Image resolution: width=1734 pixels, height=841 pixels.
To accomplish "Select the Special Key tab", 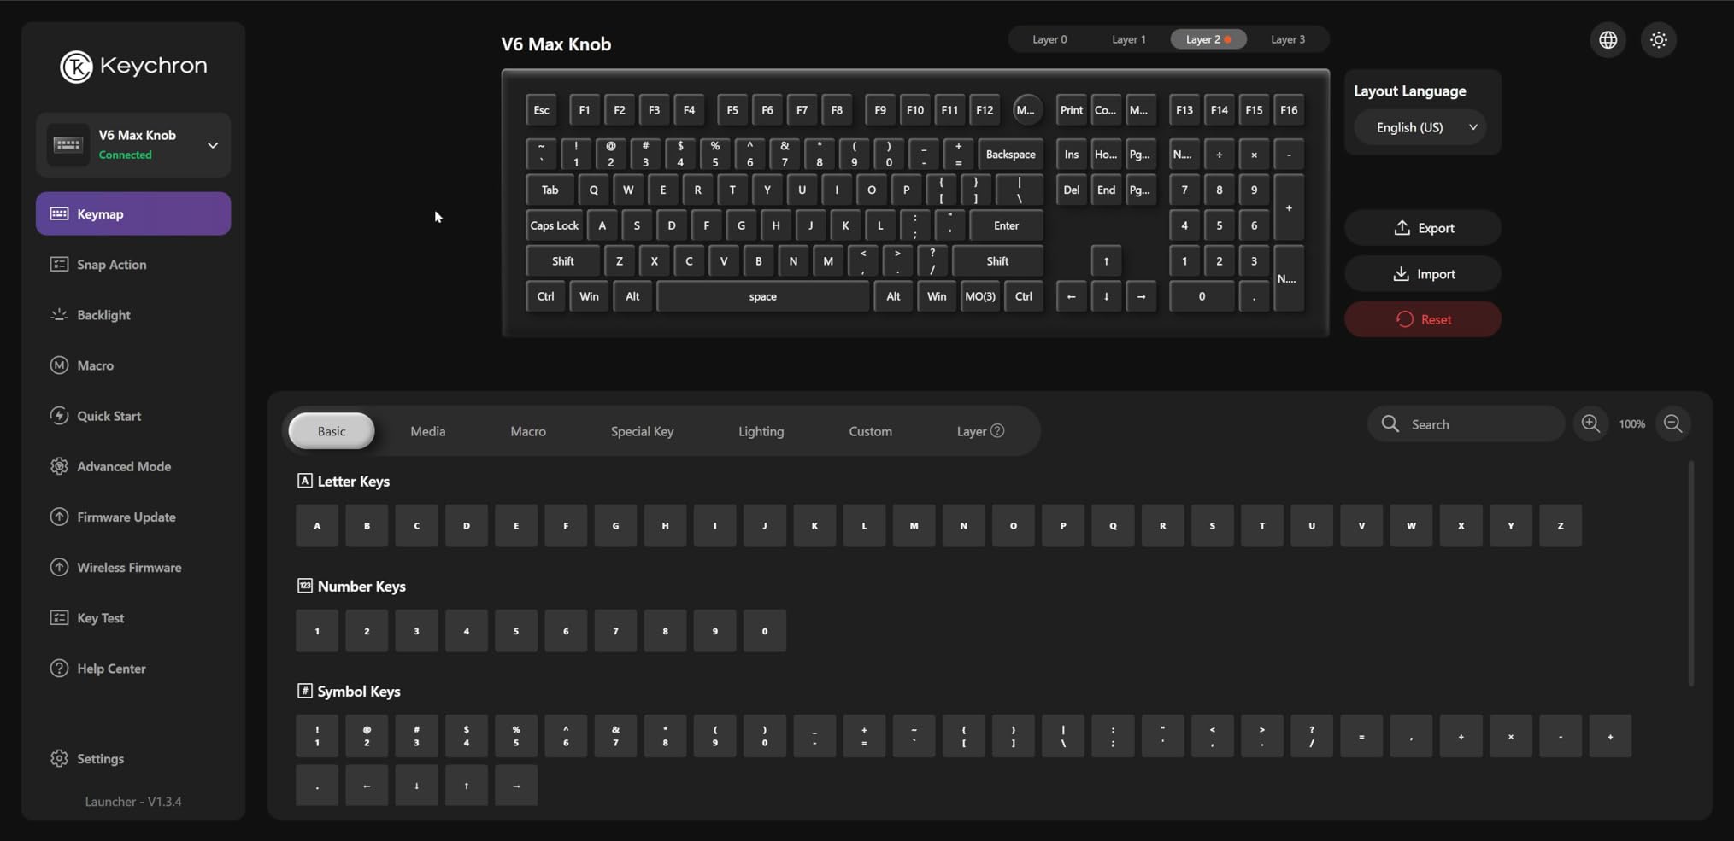I will [642, 431].
